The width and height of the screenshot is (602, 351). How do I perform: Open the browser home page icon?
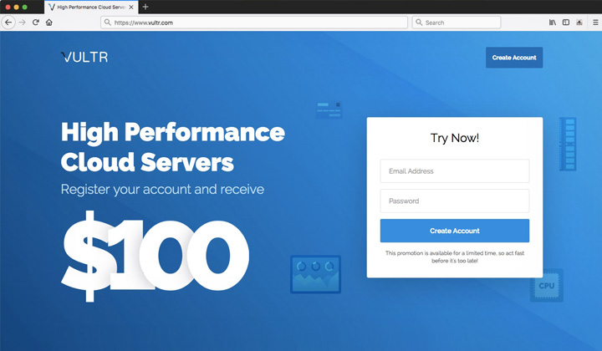tap(49, 23)
